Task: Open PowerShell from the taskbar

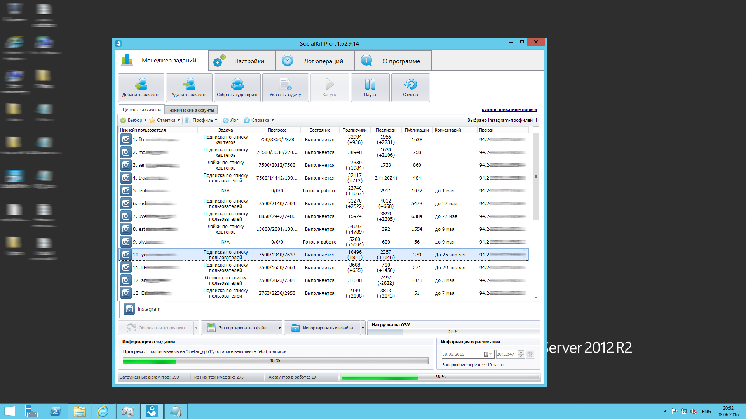Action: pos(56,411)
